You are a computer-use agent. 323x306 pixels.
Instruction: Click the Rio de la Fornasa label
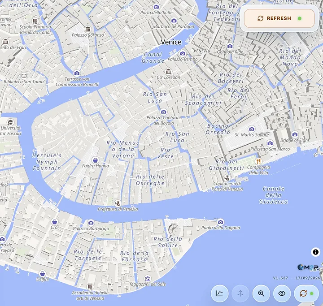pos(135,256)
